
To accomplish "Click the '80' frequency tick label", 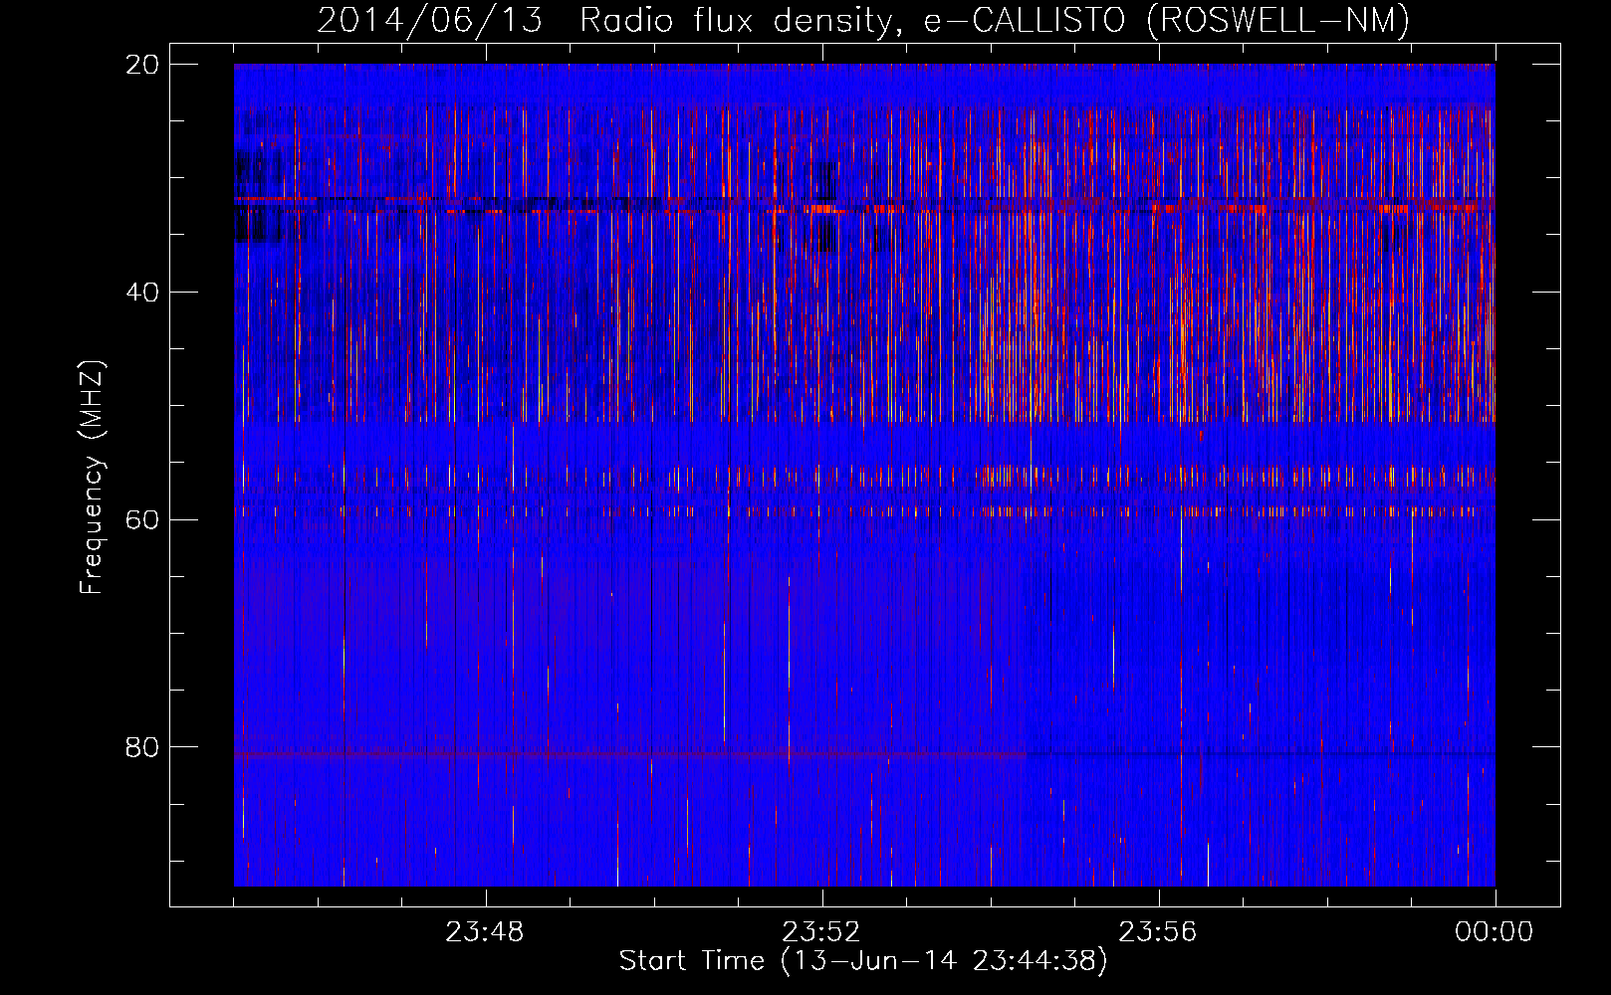I will [x=142, y=747].
